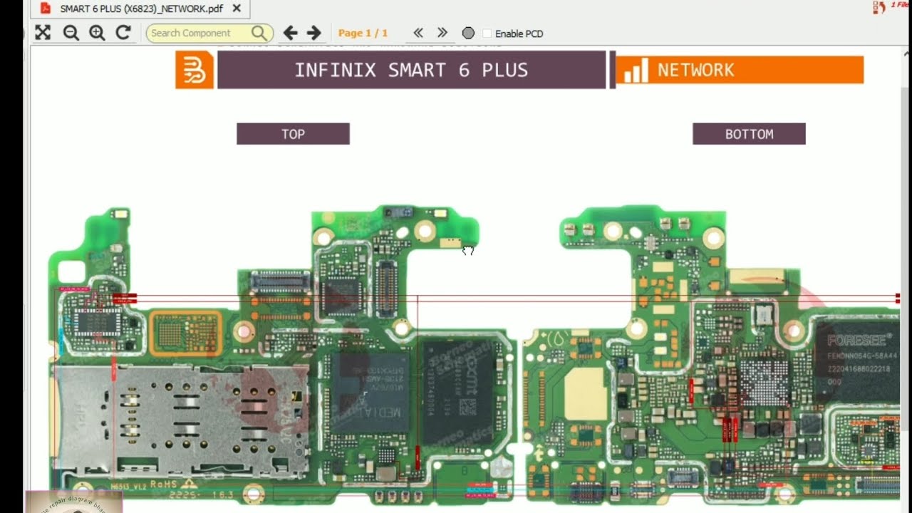Screen dimensions: 912x513
Task: Enable the PCD checkbox
Action: tap(487, 33)
